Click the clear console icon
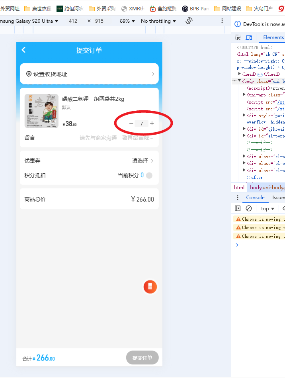The height and width of the screenshot is (380, 285). coord(249,208)
